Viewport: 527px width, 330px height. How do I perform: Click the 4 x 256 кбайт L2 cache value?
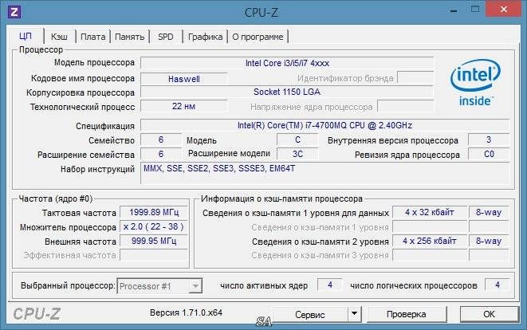(430, 241)
